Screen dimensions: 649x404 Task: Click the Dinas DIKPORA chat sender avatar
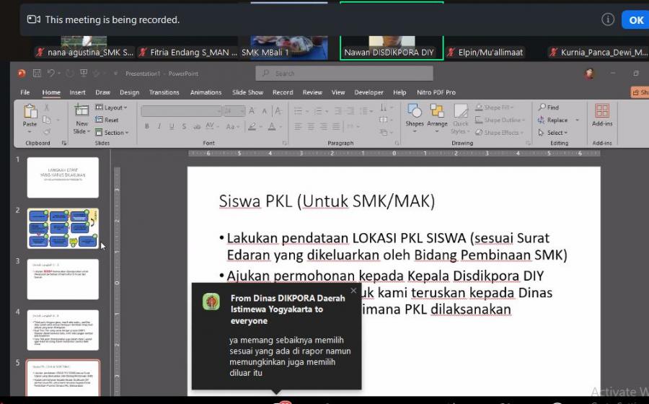click(211, 302)
